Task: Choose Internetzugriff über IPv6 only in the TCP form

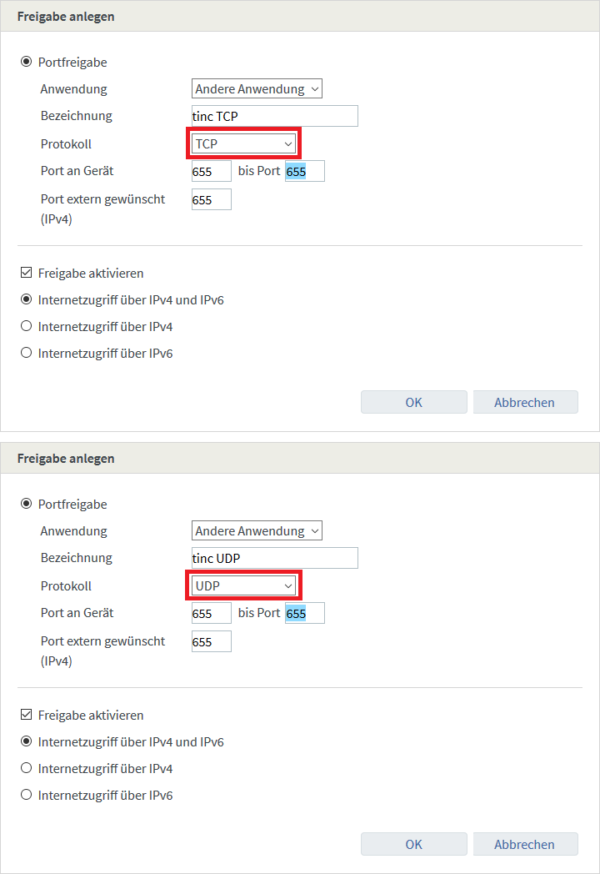Action: (27, 353)
